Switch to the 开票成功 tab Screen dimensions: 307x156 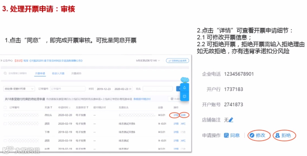76,73
